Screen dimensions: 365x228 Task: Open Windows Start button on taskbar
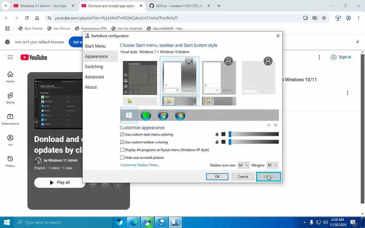coord(7,222)
